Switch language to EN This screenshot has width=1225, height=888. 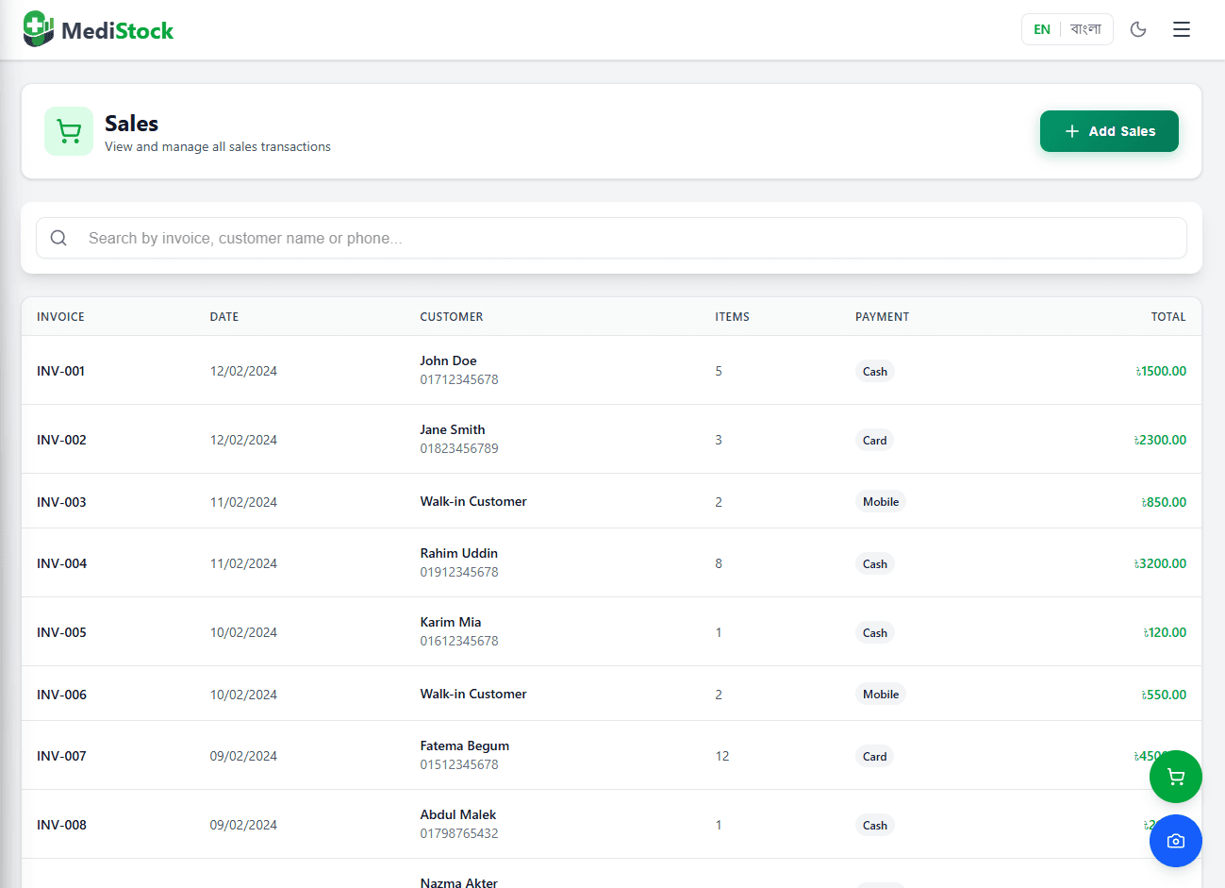(x=1041, y=29)
